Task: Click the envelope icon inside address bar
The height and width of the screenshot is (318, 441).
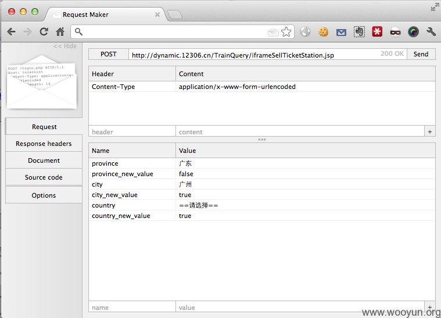Action: tap(273, 33)
